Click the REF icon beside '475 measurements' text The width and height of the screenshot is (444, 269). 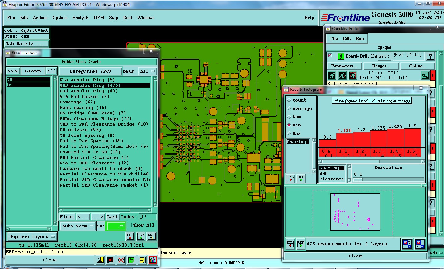[x=301, y=244]
